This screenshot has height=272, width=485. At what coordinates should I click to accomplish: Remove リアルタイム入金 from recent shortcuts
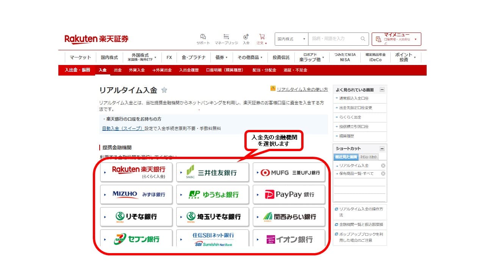(x=383, y=165)
